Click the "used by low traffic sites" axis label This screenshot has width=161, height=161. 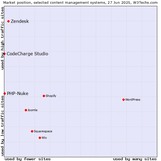pos(2,126)
